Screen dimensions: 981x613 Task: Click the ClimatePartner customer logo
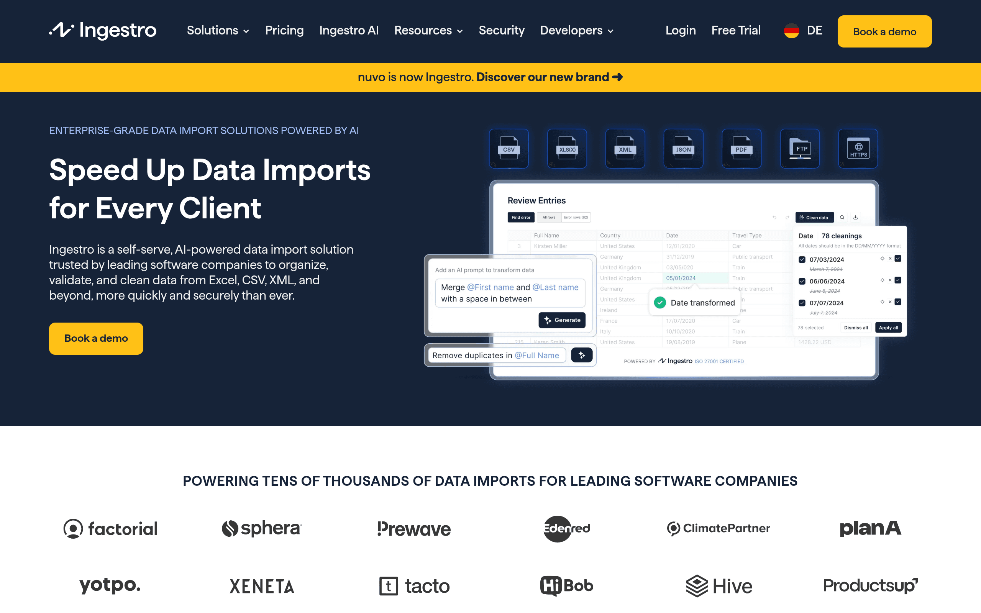pyautogui.click(x=719, y=528)
